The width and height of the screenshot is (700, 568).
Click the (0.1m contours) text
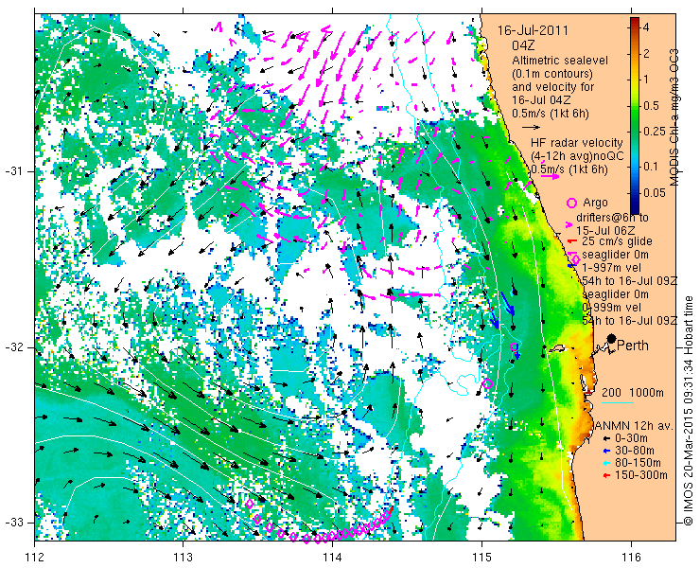pyautogui.click(x=552, y=73)
